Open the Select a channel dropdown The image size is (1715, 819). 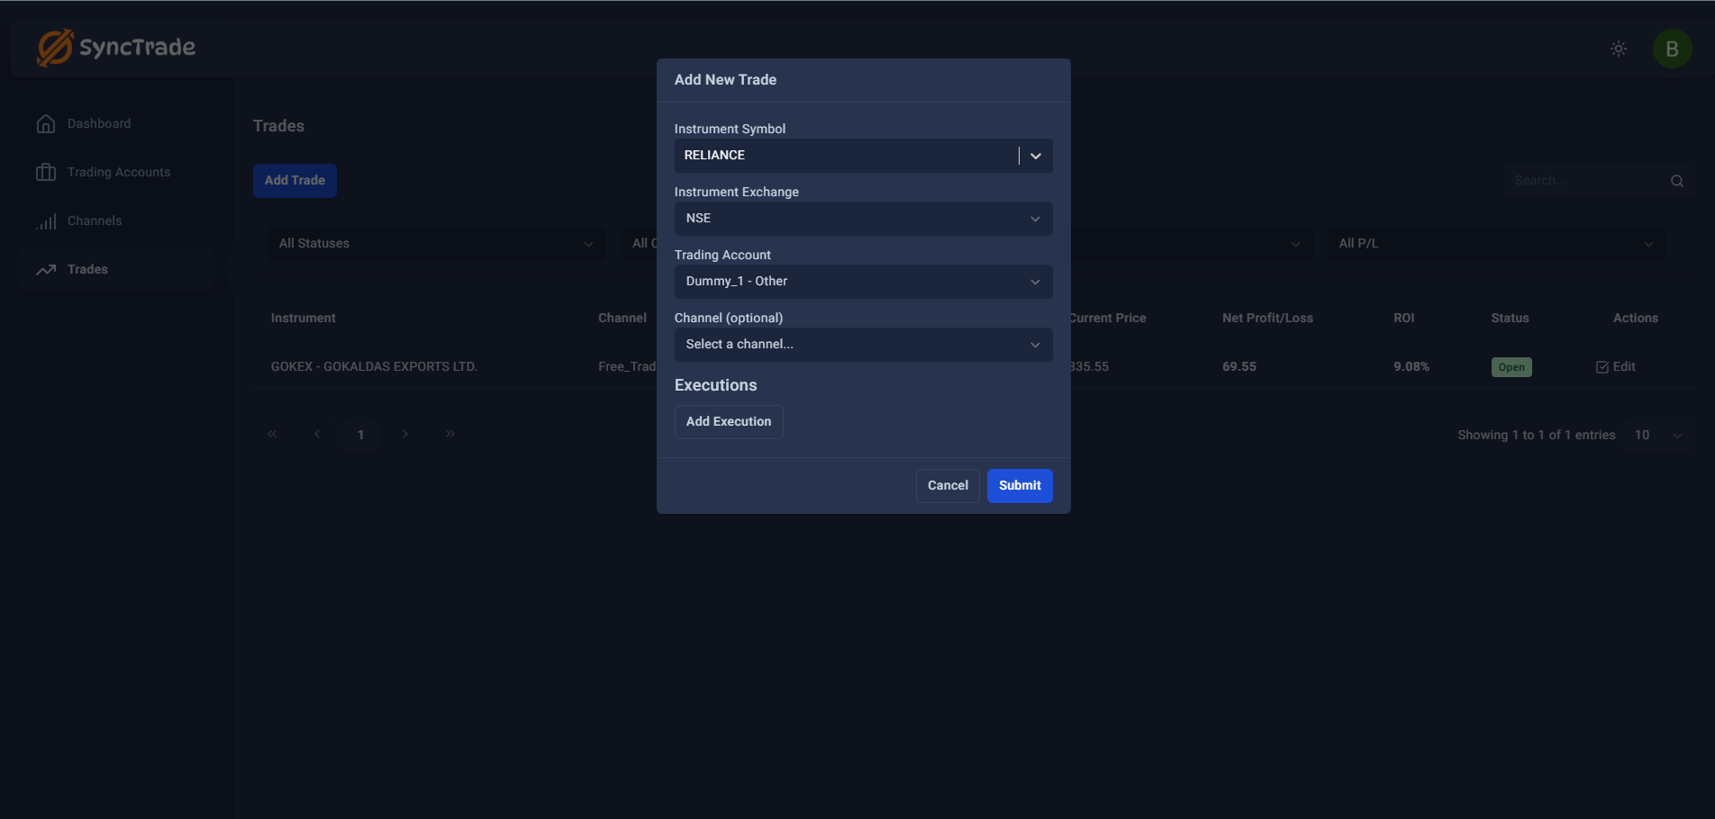[863, 345]
